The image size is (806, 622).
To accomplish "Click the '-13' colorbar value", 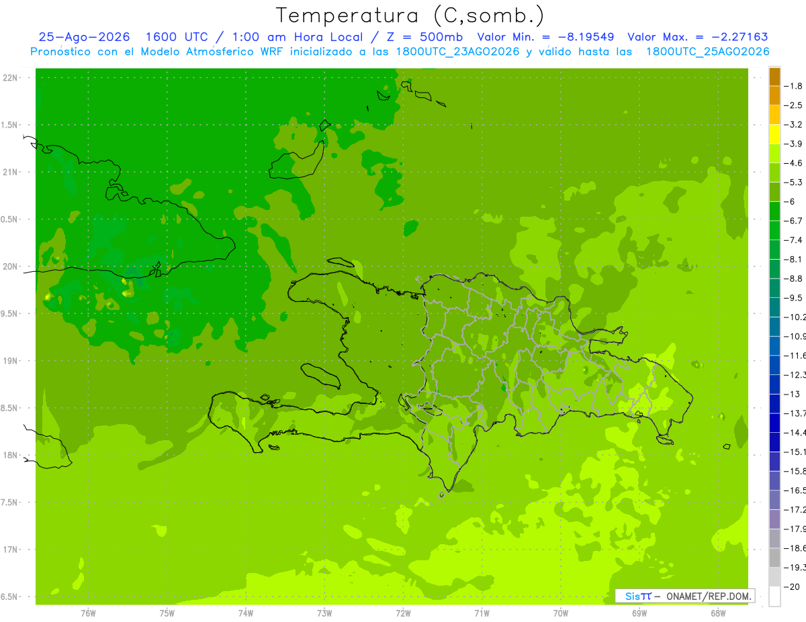I will click(x=793, y=394).
